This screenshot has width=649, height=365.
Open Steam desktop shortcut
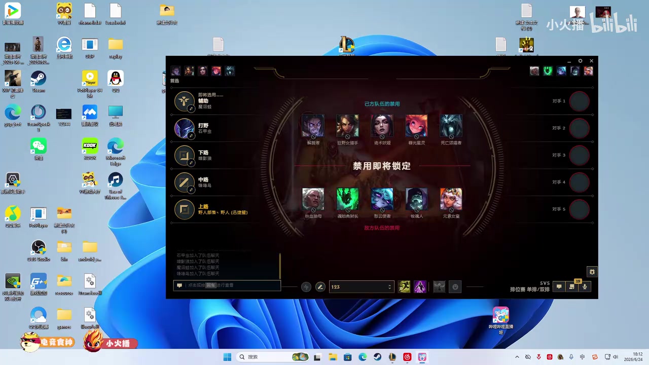(x=39, y=82)
